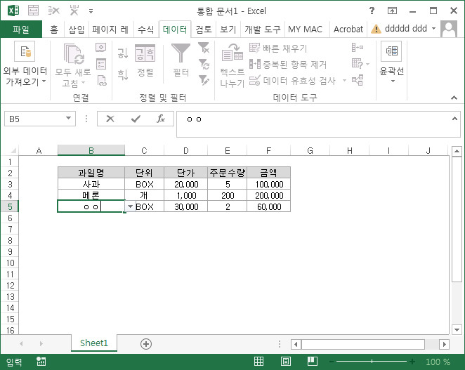Switch to the Insert tab

tap(77, 29)
